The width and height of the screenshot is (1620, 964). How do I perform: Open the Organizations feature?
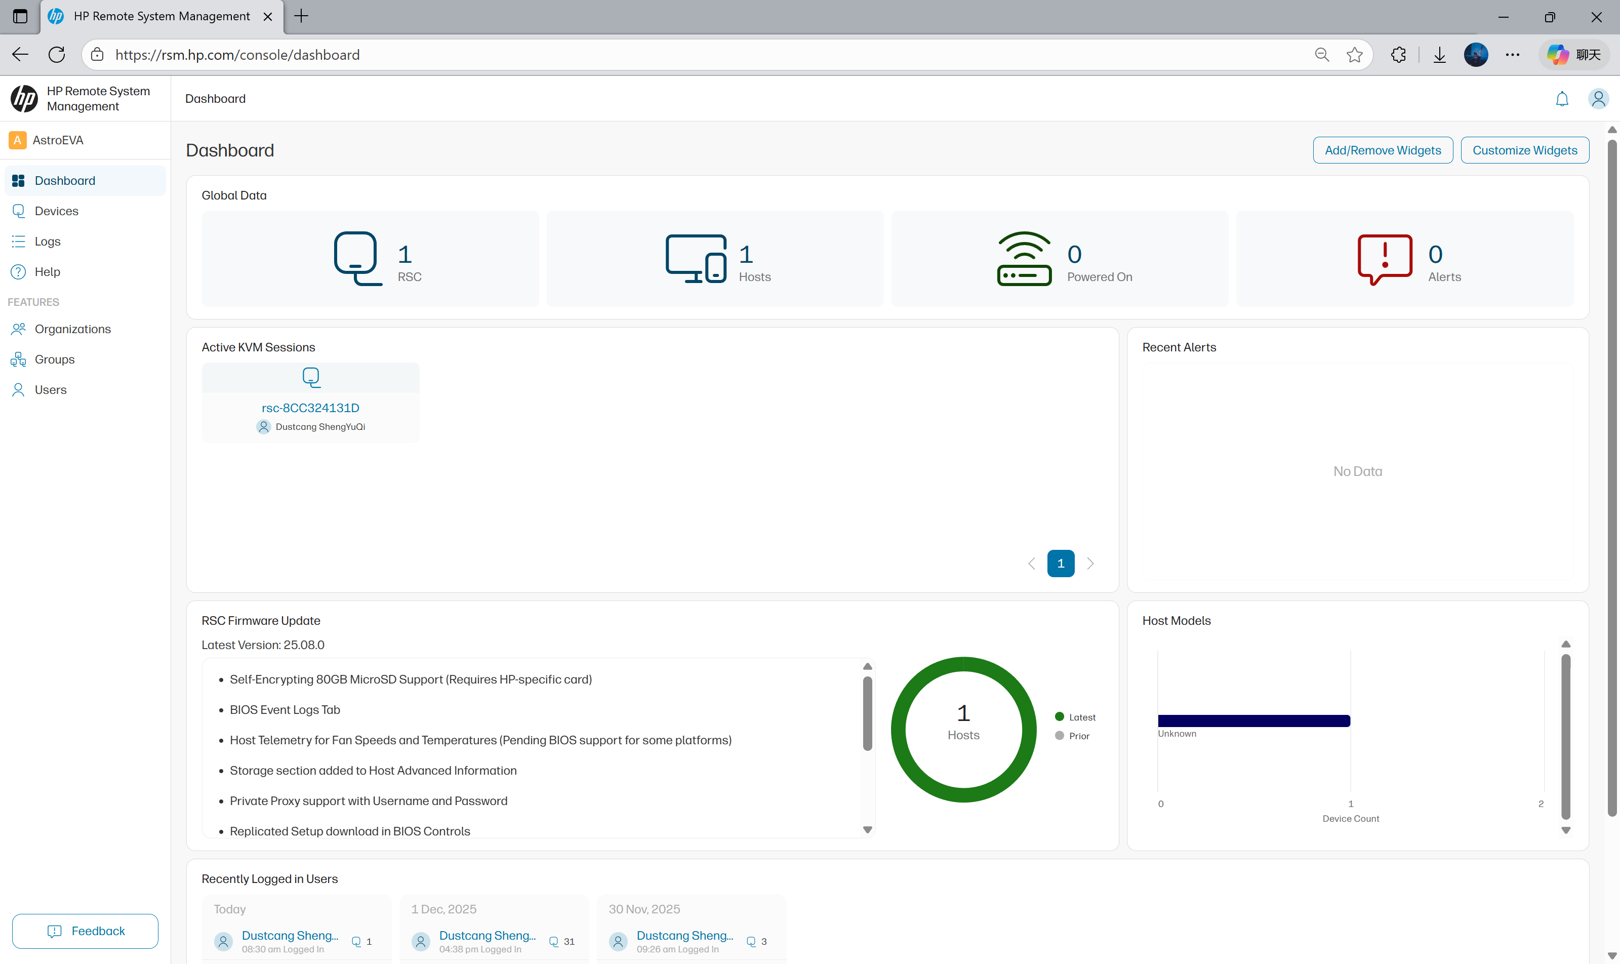coord(72,329)
